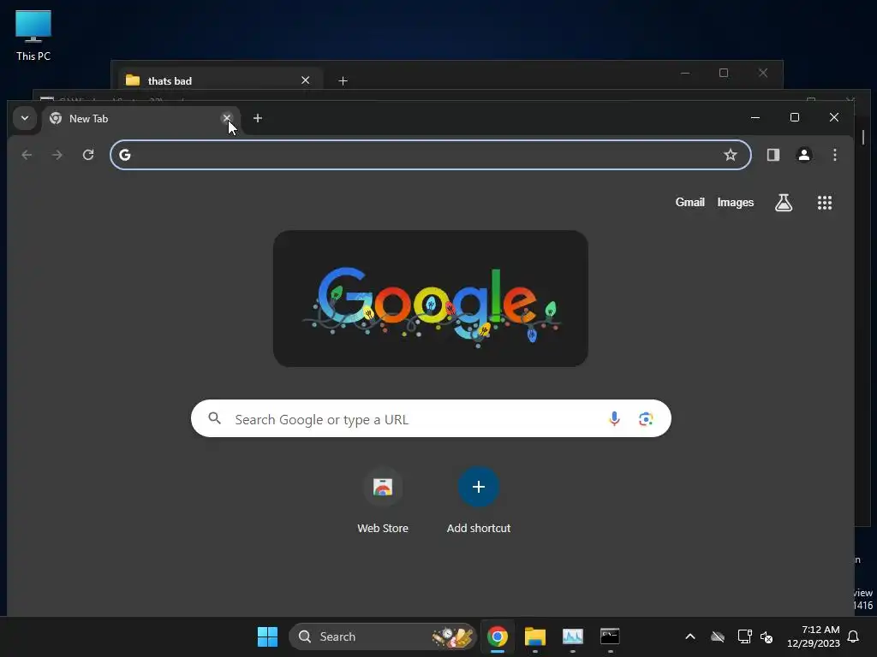Image resolution: width=877 pixels, height=657 pixels.
Task: Bookmark this tab with star icon
Action: (730, 155)
